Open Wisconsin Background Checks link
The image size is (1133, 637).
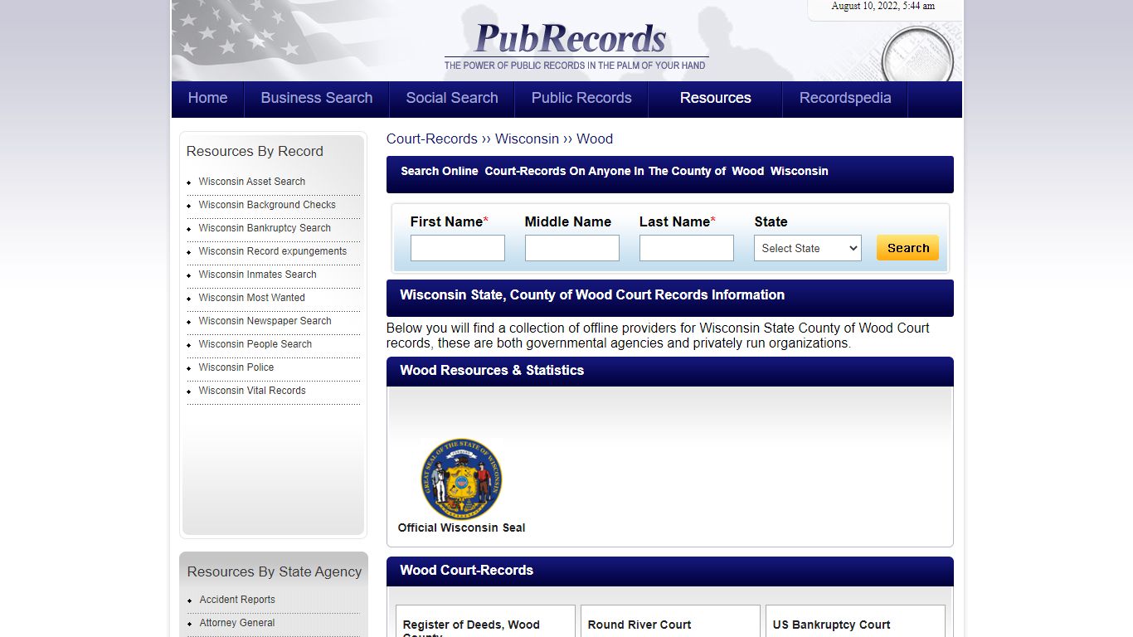(267, 205)
